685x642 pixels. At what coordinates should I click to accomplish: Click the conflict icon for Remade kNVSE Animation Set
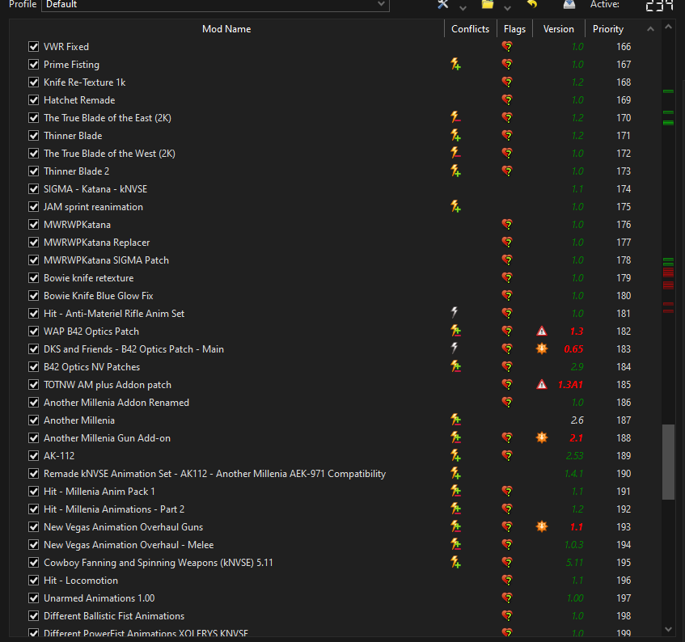[455, 474]
